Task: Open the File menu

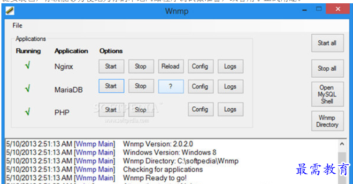Action: (x=17, y=26)
